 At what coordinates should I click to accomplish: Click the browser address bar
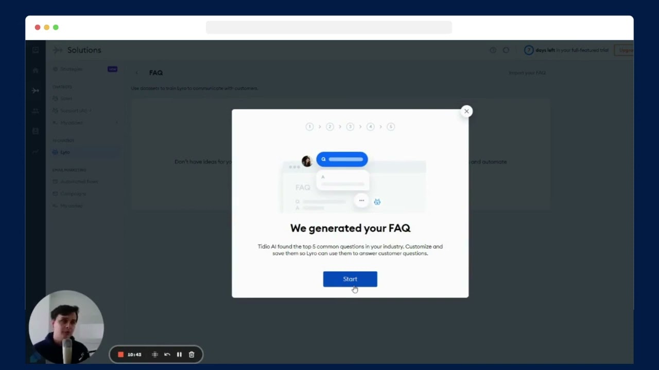point(329,27)
